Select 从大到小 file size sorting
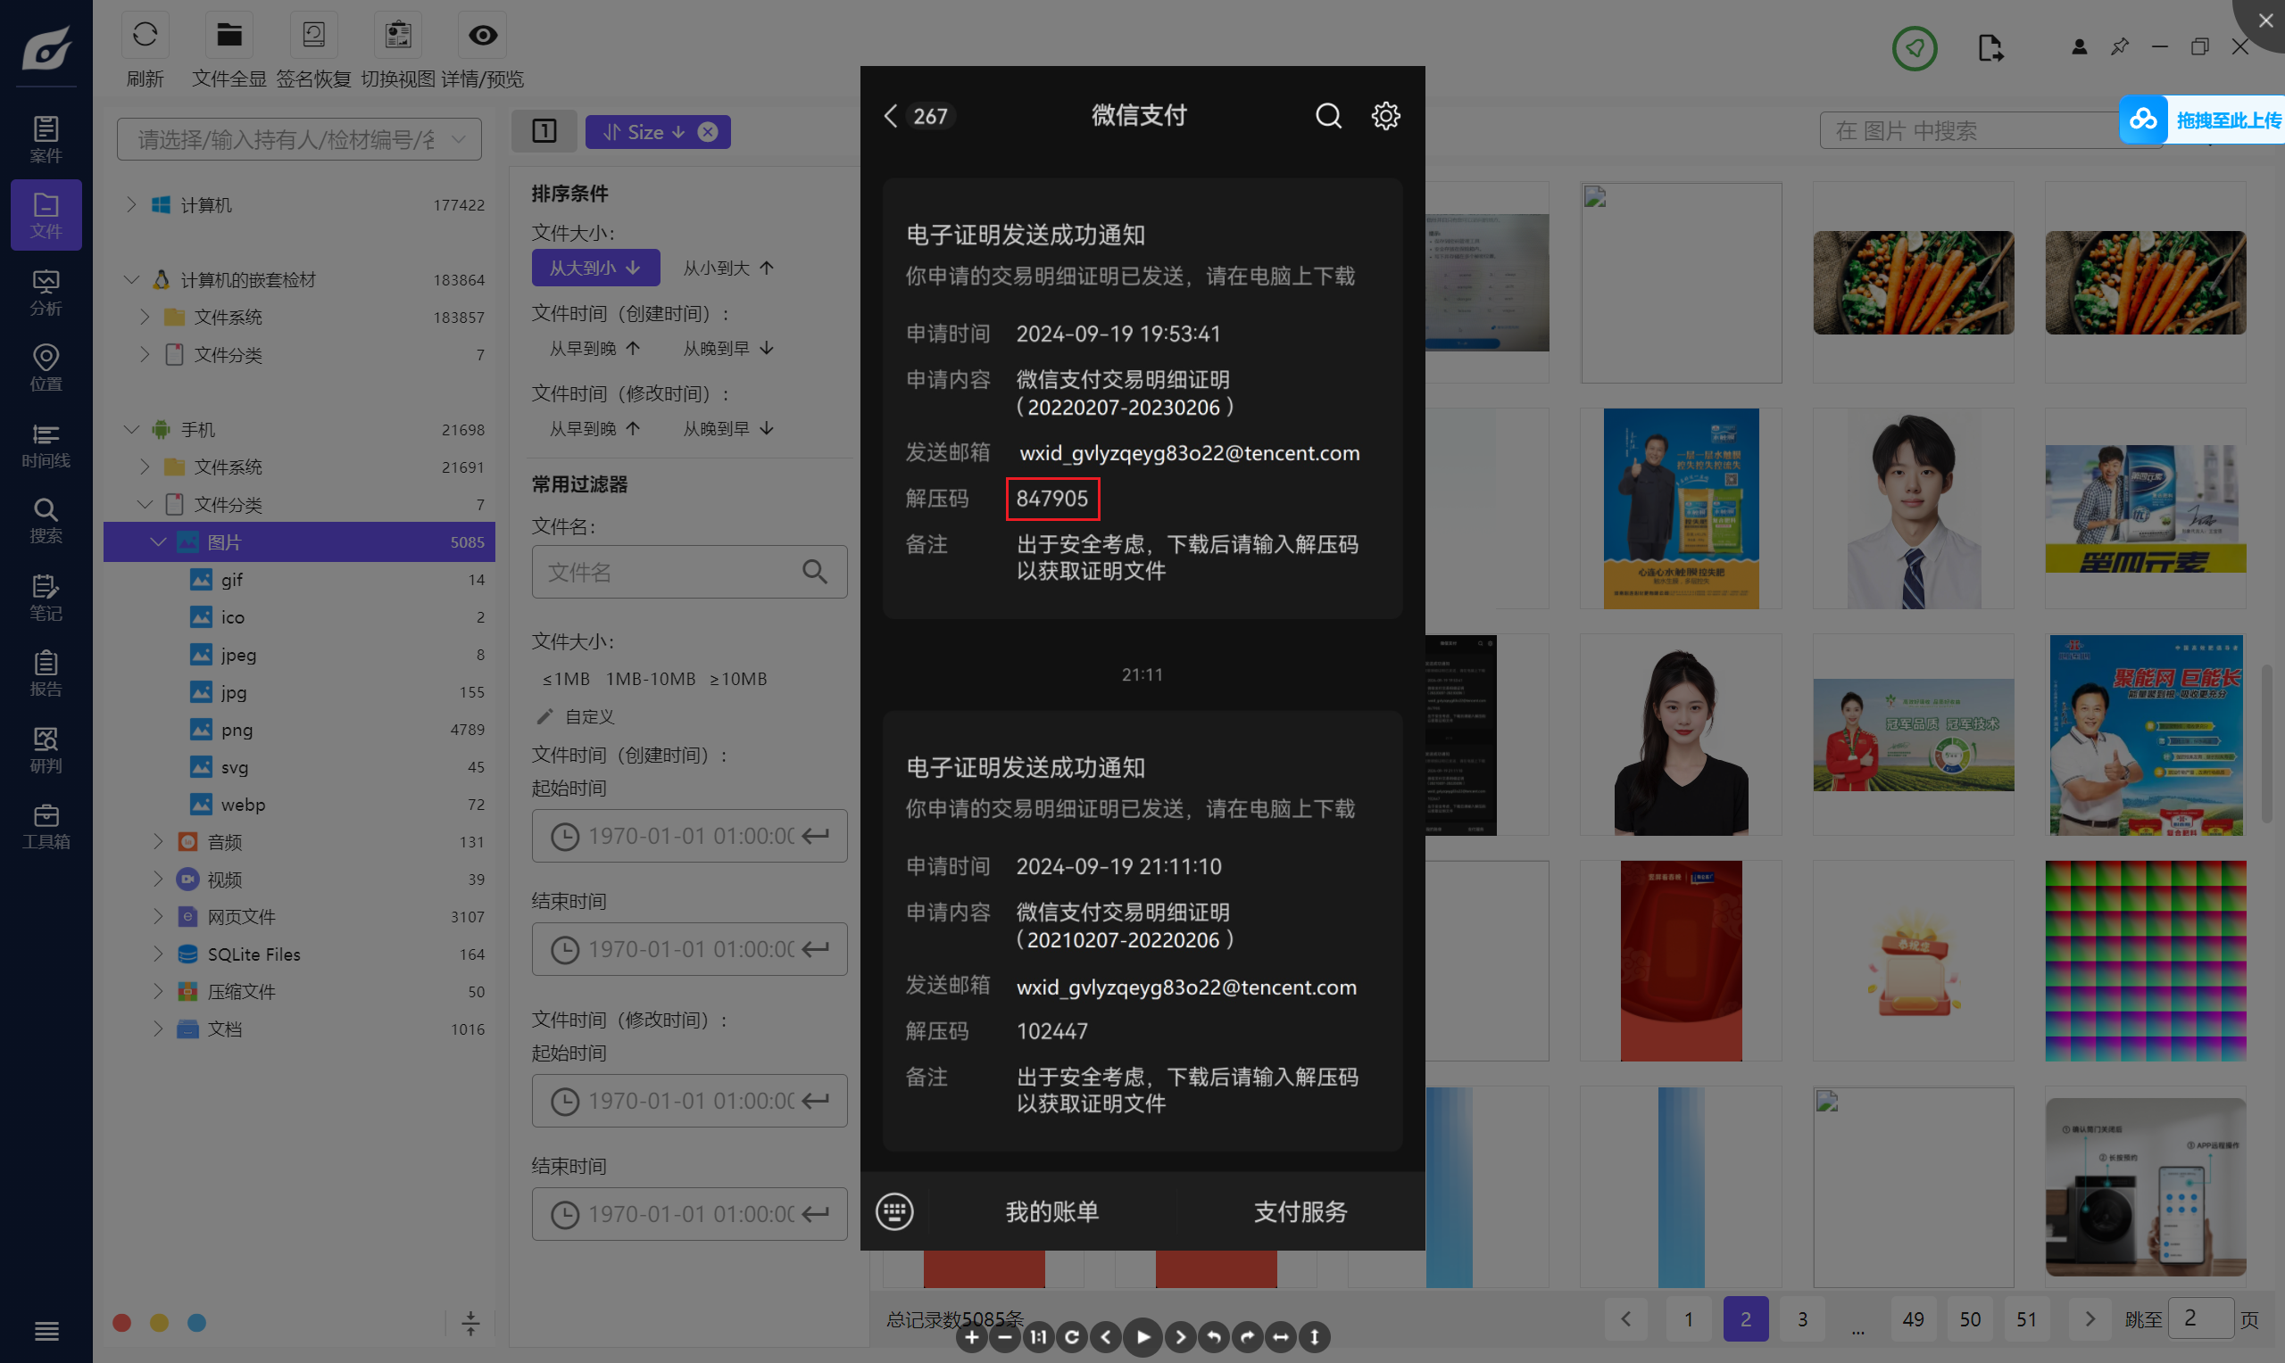The width and height of the screenshot is (2285, 1363). click(595, 268)
